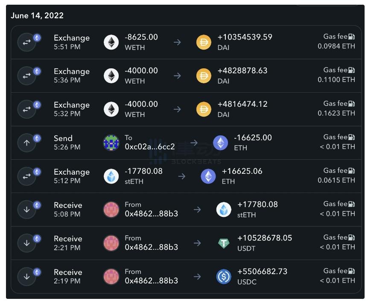Image resolution: width=368 pixels, height=304 pixels.
Task: Open sender address 0x4862...88b3 in USDT row
Action: [151, 247]
